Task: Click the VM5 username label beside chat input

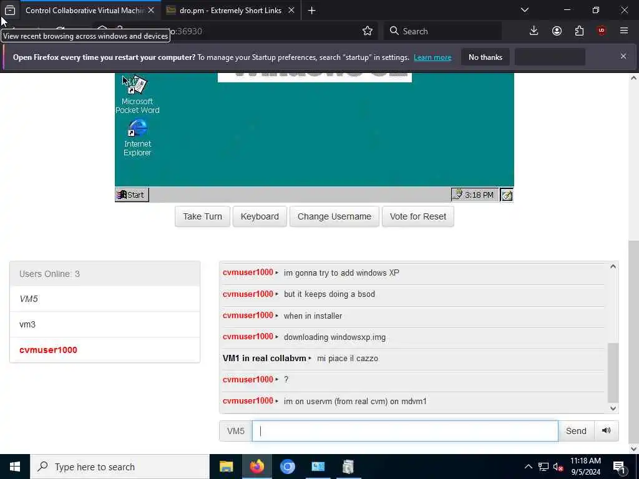Action: [x=235, y=431]
